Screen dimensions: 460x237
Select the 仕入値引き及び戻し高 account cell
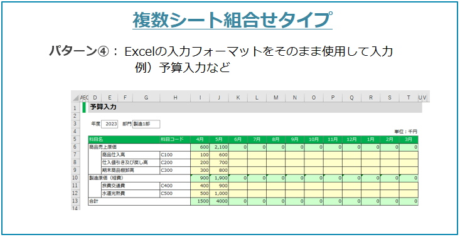click(x=131, y=162)
